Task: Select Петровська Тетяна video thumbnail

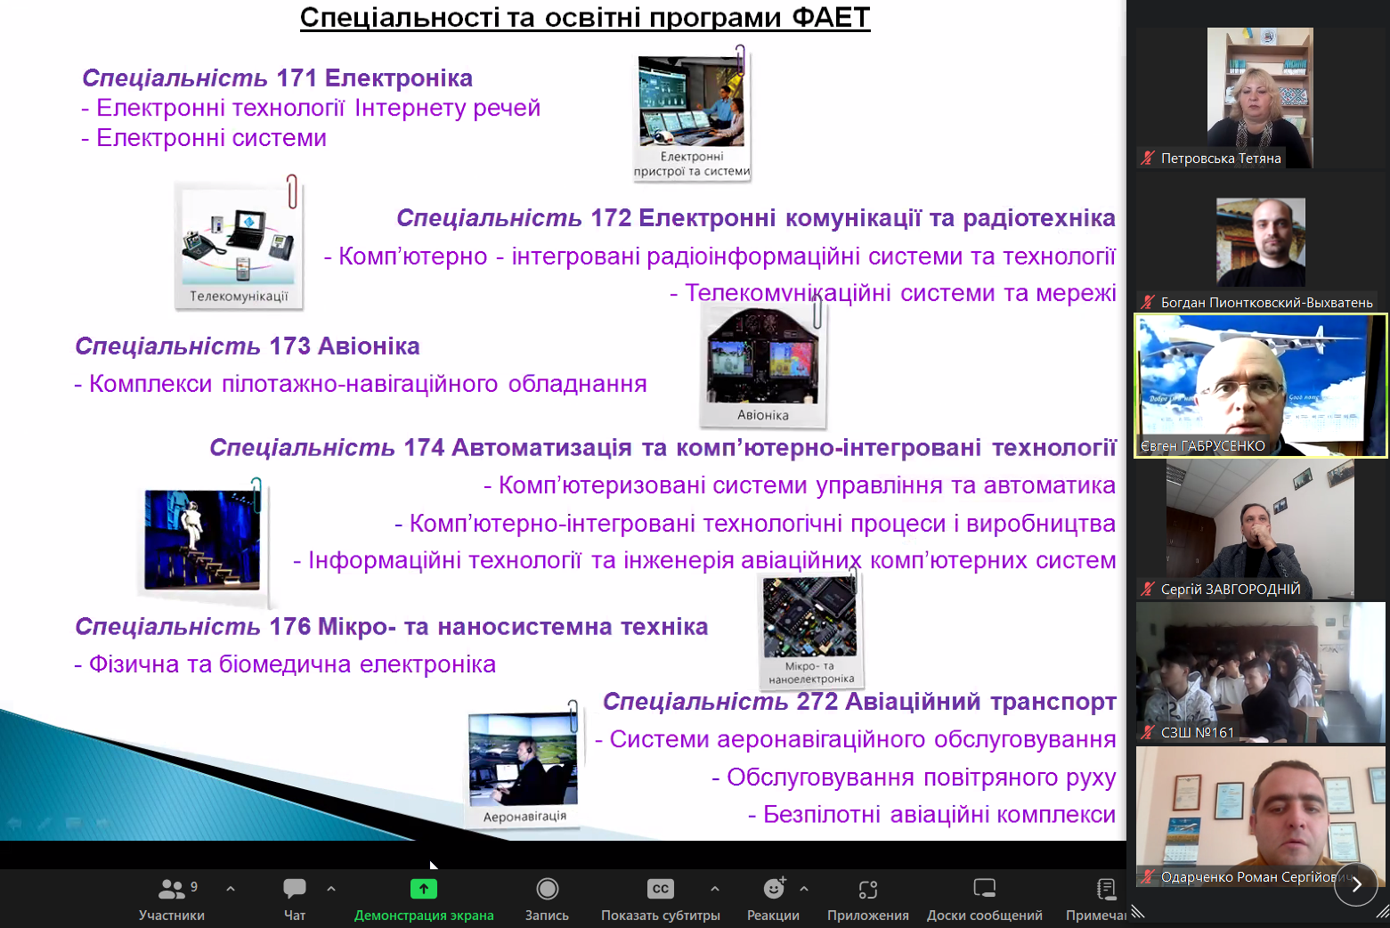Action: click(1259, 98)
